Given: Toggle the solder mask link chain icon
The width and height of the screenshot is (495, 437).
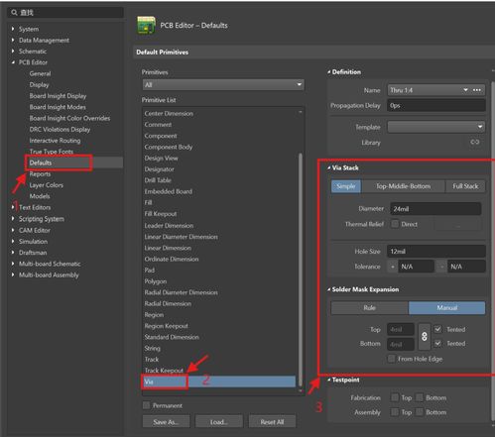Looking at the screenshot, I should click(x=425, y=337).
